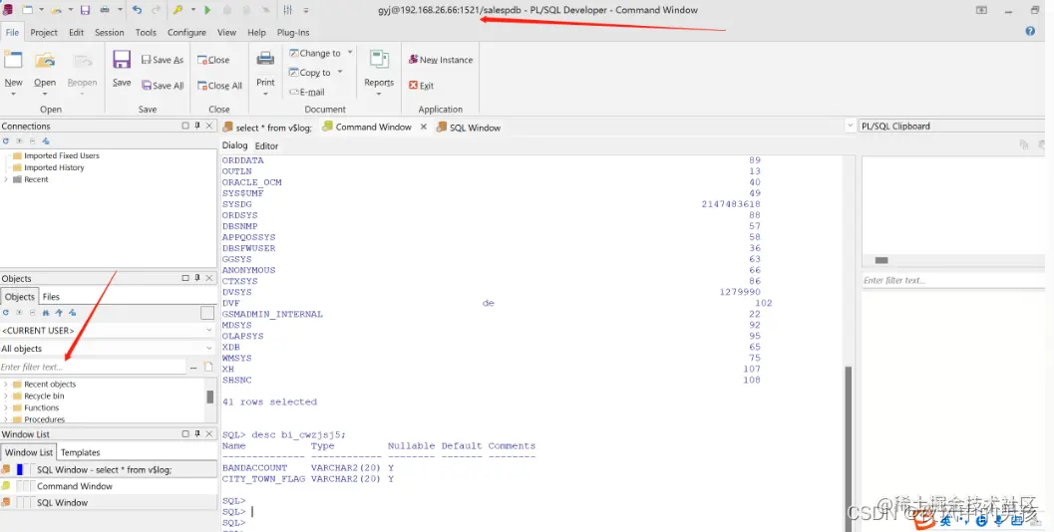1054x532 pixels.
Task: Click the Exit button
Action: point(421,86)
